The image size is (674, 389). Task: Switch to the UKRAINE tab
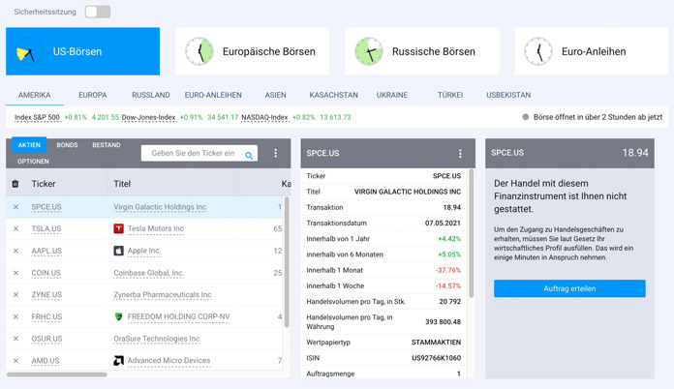[x=392, y=95]
